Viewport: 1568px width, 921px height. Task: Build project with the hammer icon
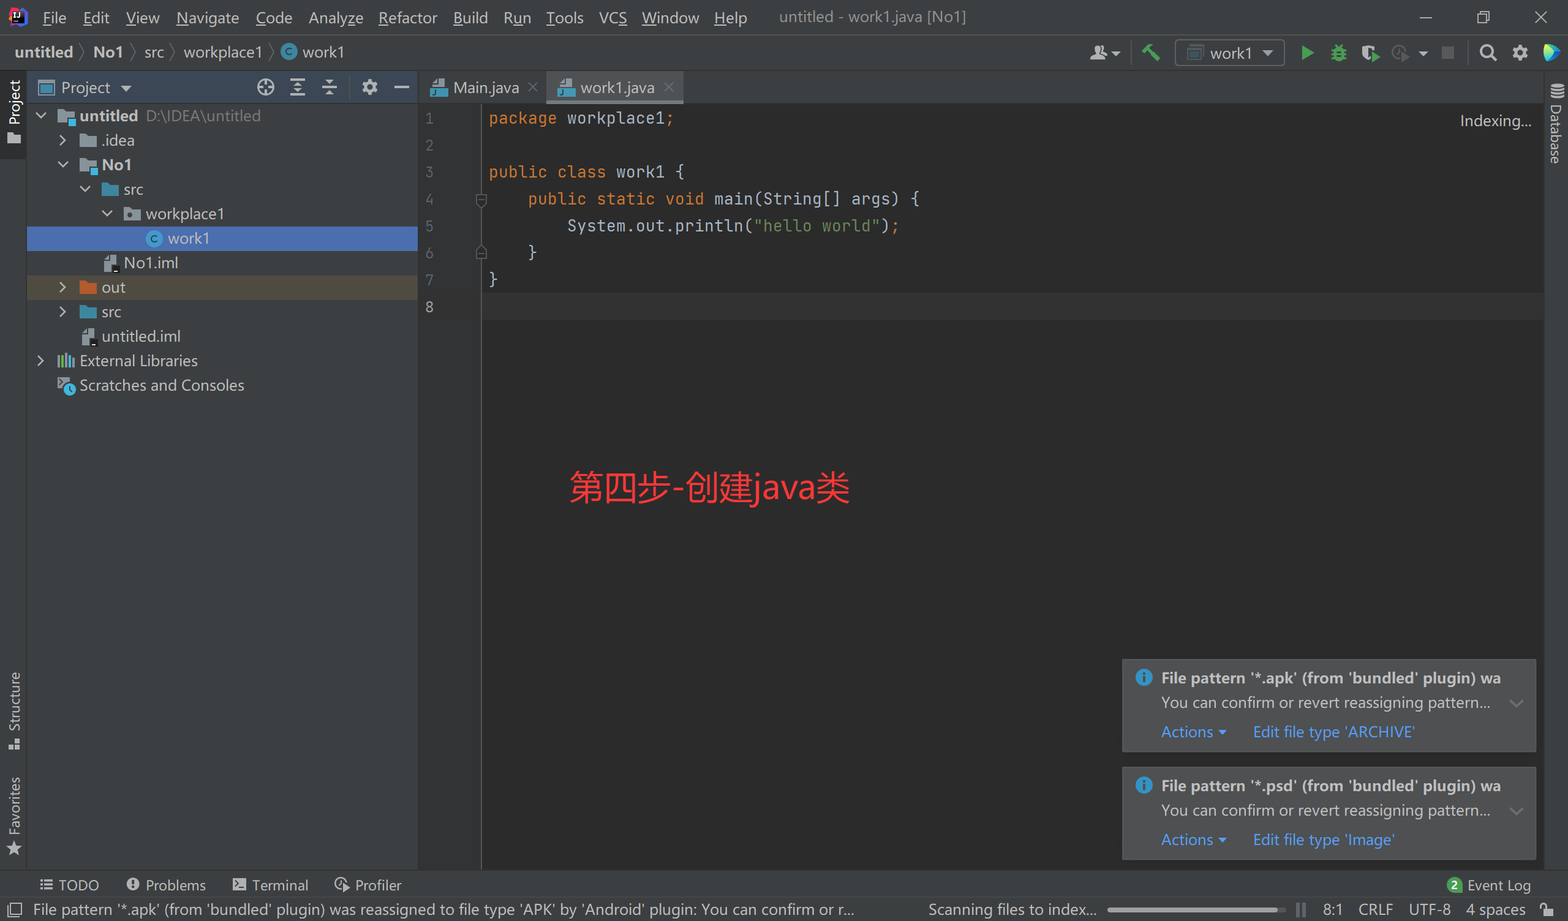tap(1150, 53)
